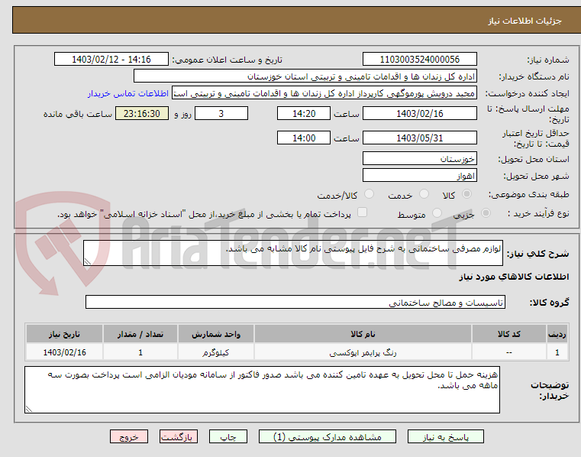
Task: Click the announcement date field 1403/02/12 - 14:16
Action: point(111,60)
